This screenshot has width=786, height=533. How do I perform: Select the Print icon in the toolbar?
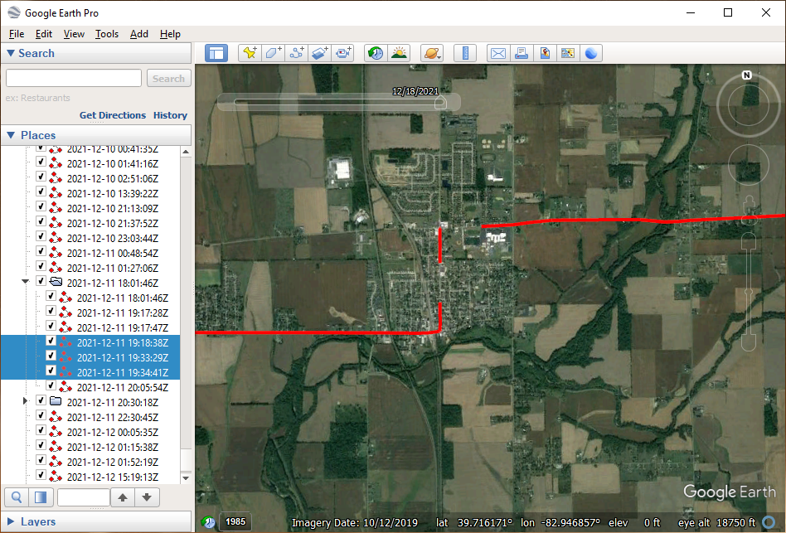(x=522, y=53)
